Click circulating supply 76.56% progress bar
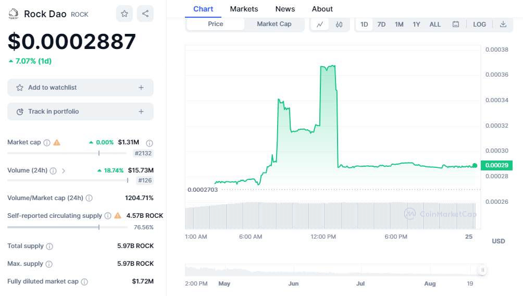Image resolution: width=523 pixels, height=296 pixels. [67, 227]
